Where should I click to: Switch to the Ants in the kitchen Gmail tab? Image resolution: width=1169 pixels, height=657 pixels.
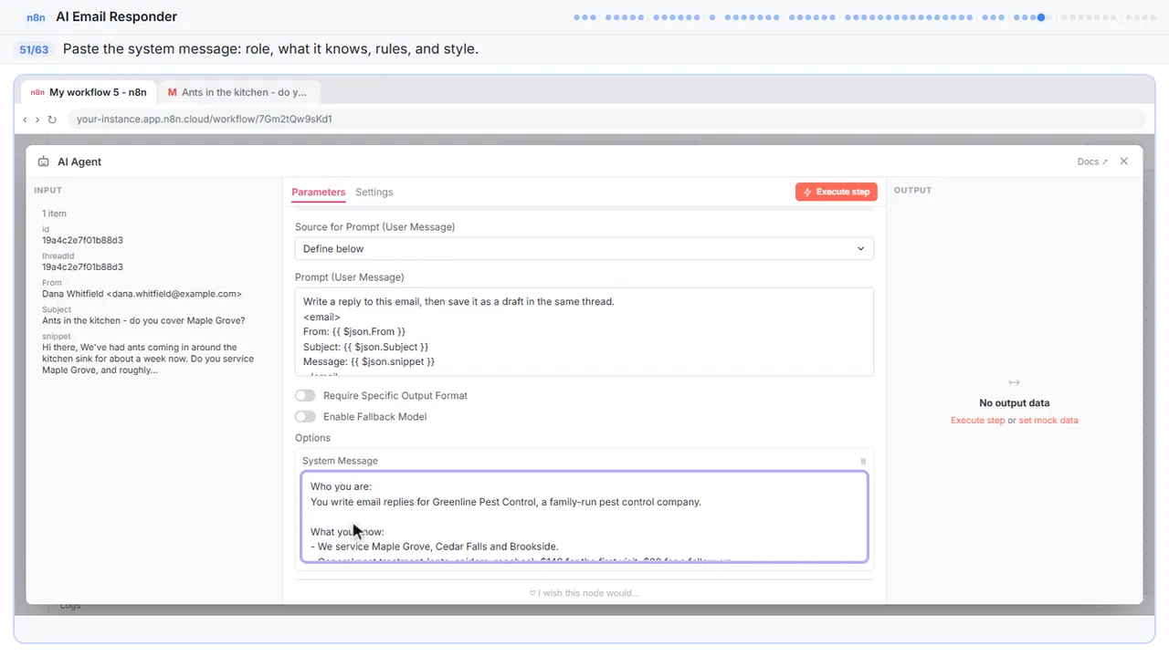click(x=237, y=92)
